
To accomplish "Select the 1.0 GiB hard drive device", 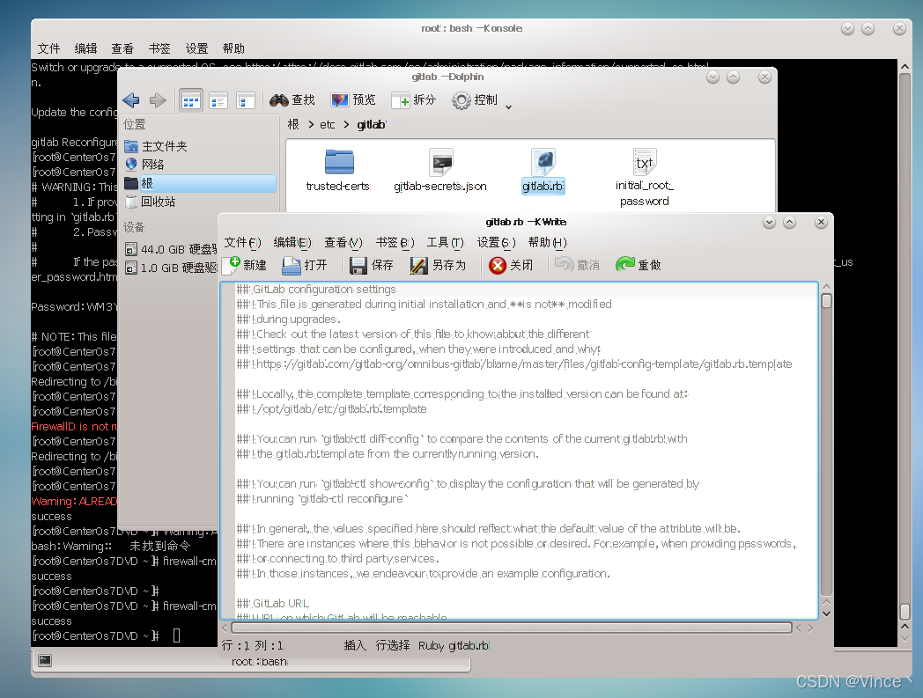I will 171,268.
